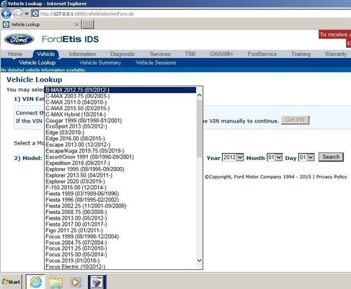Open the OASIS+ menu tab
This screenshot has height=289, width=351.
221,54
